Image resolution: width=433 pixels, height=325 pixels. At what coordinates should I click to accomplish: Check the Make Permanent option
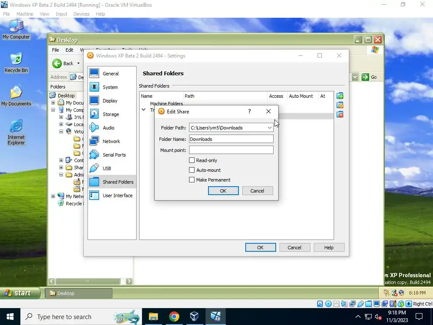[x=192, y=179]
